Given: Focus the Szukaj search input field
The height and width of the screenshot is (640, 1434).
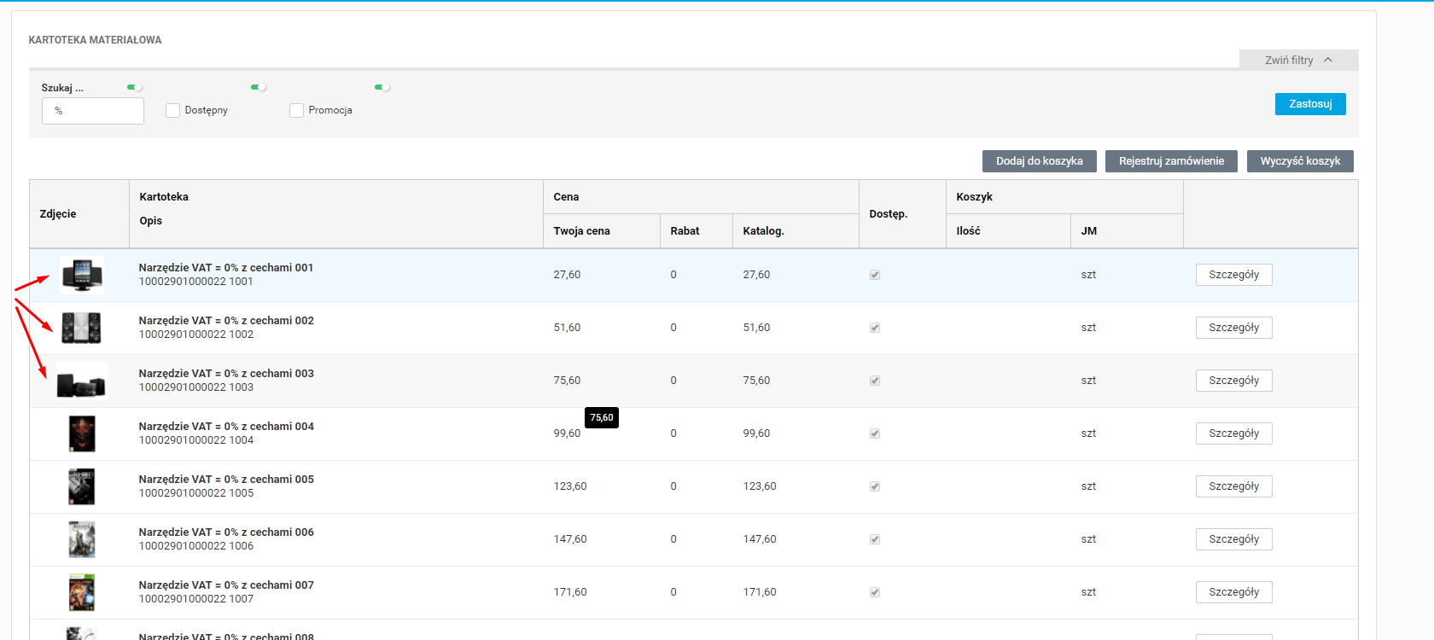Looking at the screenshot, I should (93, 111).
